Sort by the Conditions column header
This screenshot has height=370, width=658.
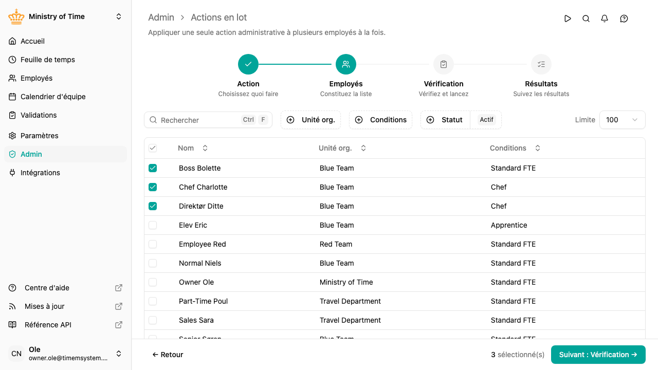click(x=515, y=148)
